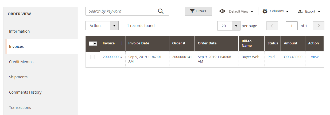
Task: Open the Comments History tab
Action: tap(25, 92)
